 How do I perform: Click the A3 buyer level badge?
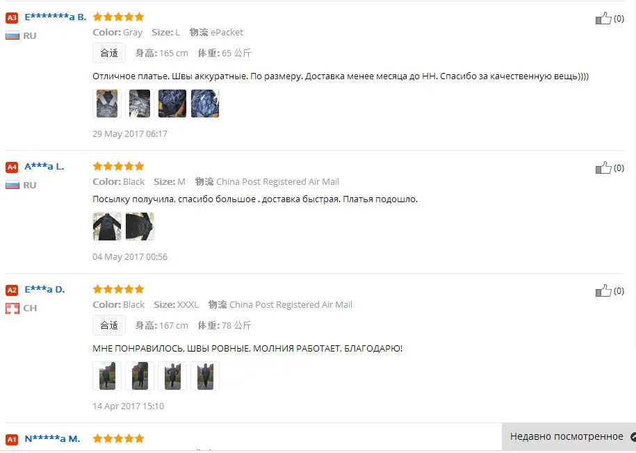point(12,17)
